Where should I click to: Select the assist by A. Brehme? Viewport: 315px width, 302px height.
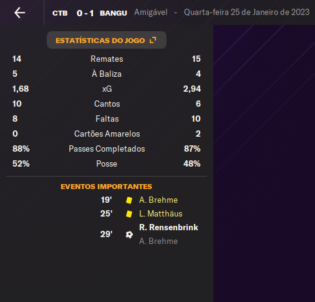[x=158, y=241]
